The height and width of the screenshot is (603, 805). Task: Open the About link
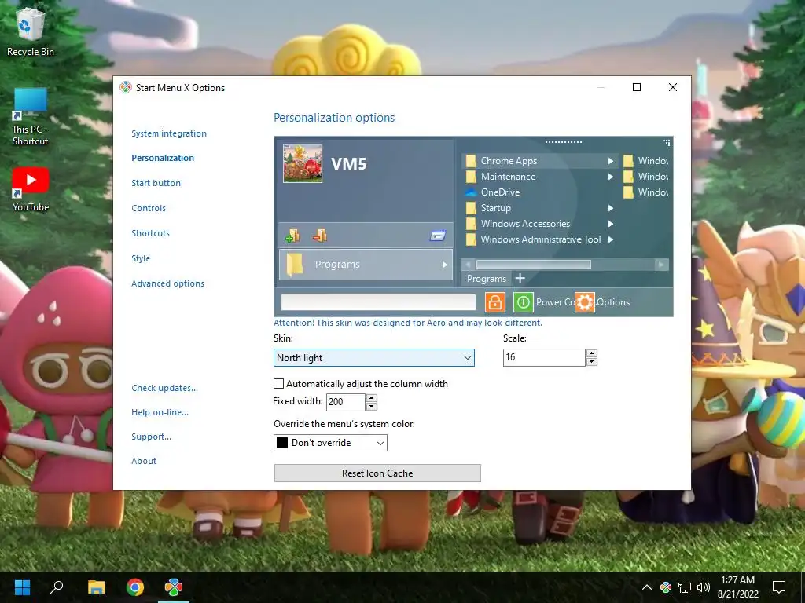point(144,461)
